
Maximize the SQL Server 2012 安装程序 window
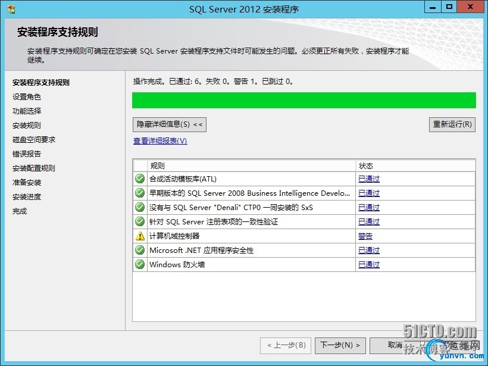coord(449,8)
